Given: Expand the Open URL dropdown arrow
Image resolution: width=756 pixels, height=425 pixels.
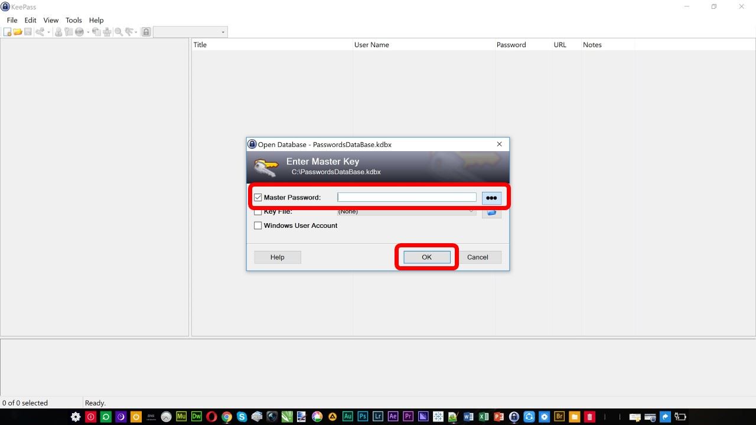Looking at the screenshot, I should [x=88, y=32].
